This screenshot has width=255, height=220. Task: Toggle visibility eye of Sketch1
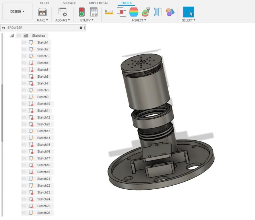pos(24,42)
